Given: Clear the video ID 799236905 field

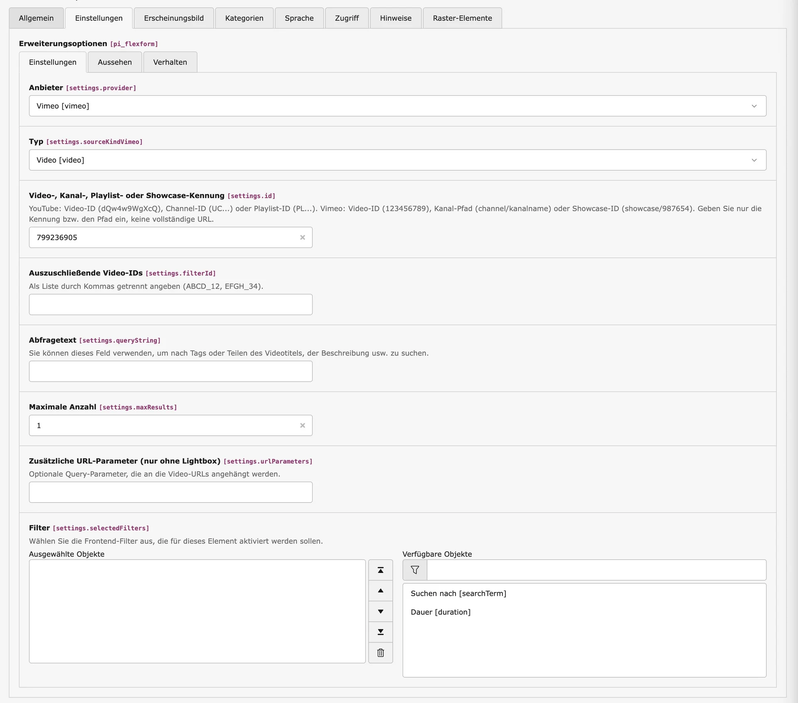Looking at the screenshot, I should pyautogui.click(x=302, y=237).
